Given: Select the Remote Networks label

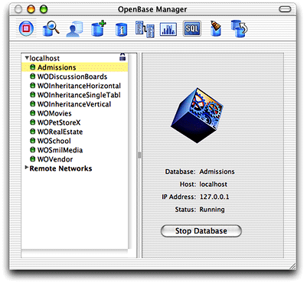Looking at the screenshot, I should [x=60, y=168].
